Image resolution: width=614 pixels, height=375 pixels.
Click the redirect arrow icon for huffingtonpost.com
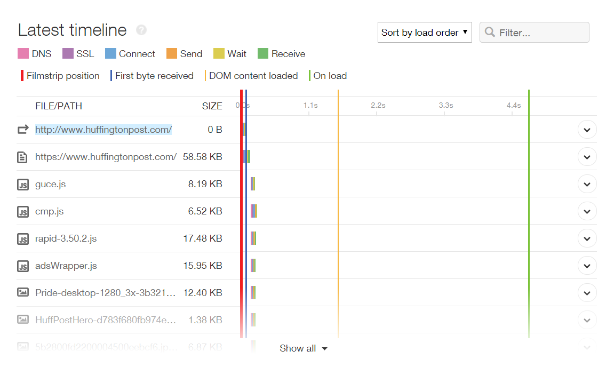pos(22,129)
